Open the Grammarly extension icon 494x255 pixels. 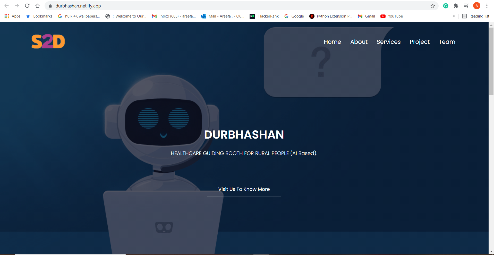point(446,6)
